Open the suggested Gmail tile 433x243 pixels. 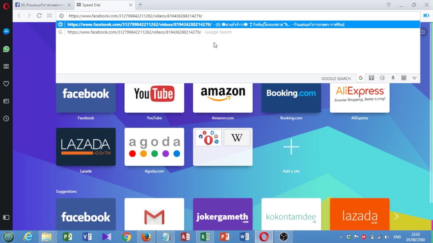(x=154, y=214)
